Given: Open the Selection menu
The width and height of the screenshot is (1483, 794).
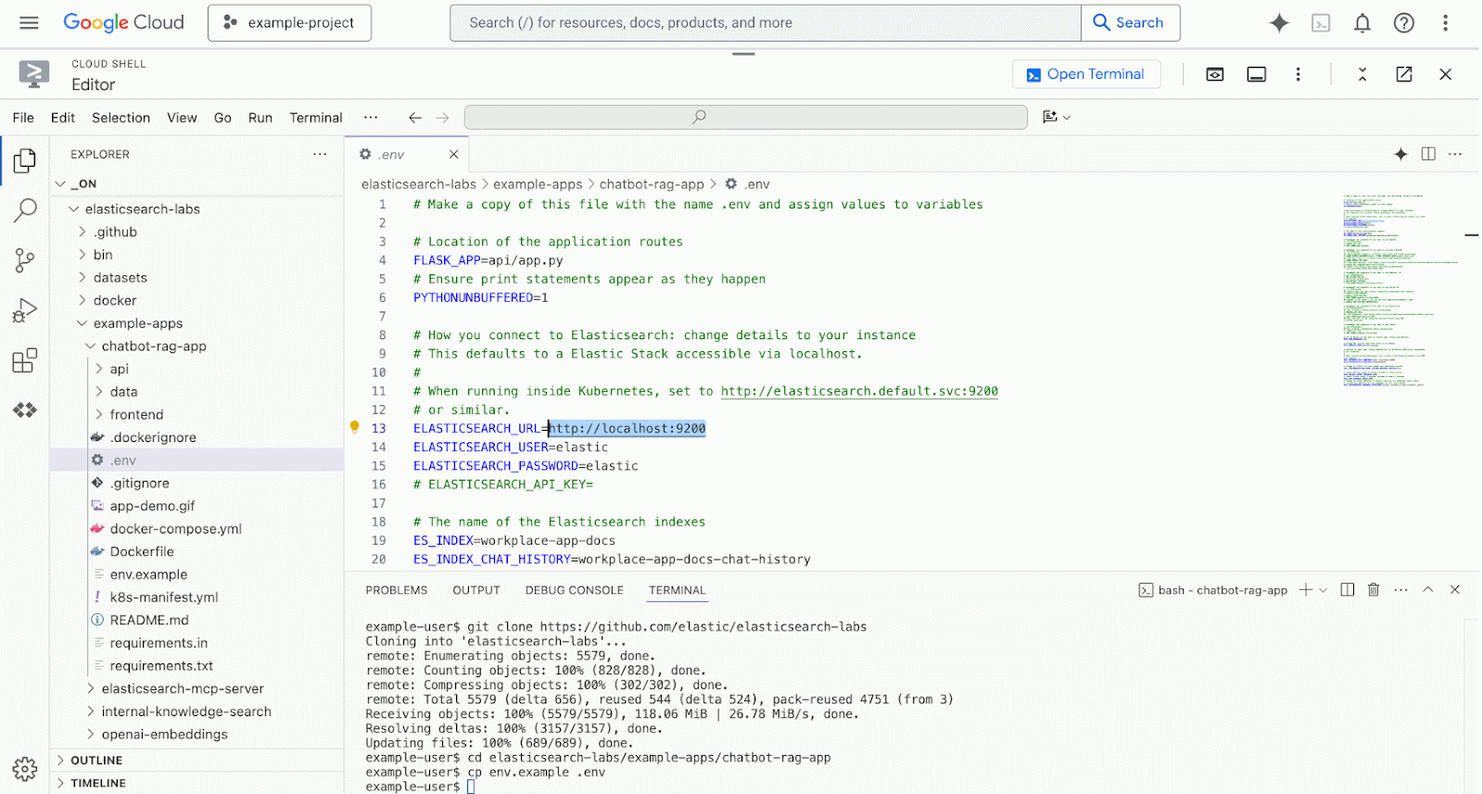Looking at the screenshot, I should click(120, 118).
